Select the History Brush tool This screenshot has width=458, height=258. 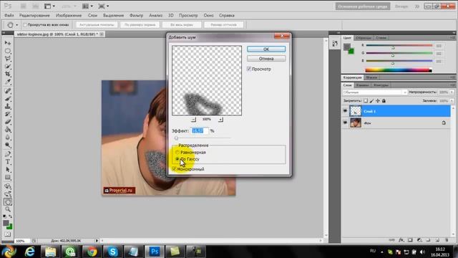click(x=8, y=114)
